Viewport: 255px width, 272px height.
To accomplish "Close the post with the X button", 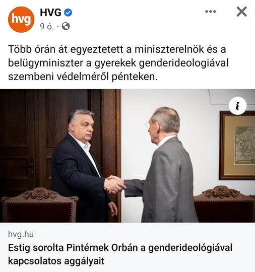I will (241, 12).
